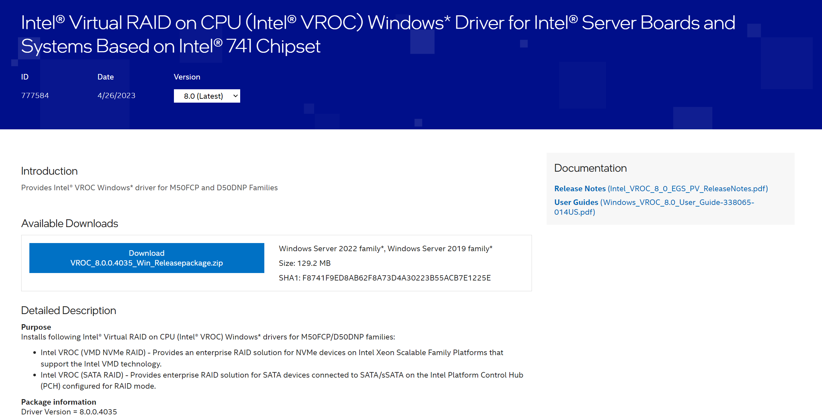Open the Release Notes PDF link
The width and height of the screenshot is (822, 418).
point(661,188)
